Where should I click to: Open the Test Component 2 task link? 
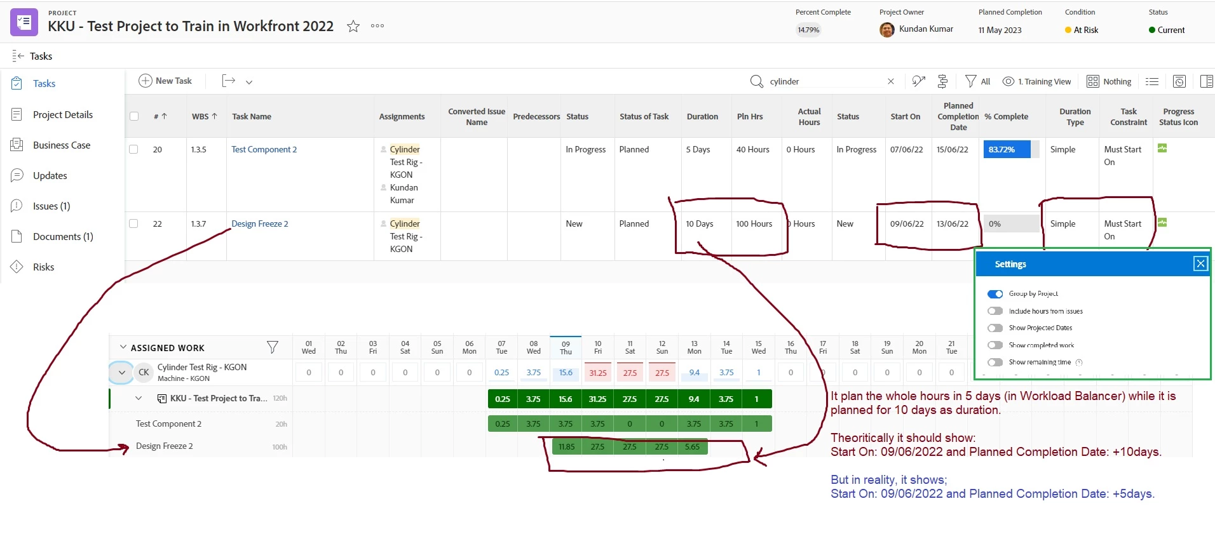pos(264,149)
